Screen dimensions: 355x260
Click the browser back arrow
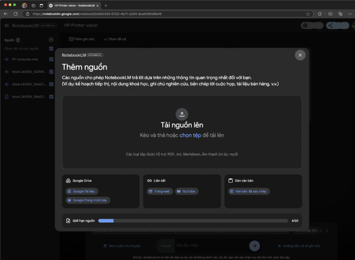pos(6,14)
